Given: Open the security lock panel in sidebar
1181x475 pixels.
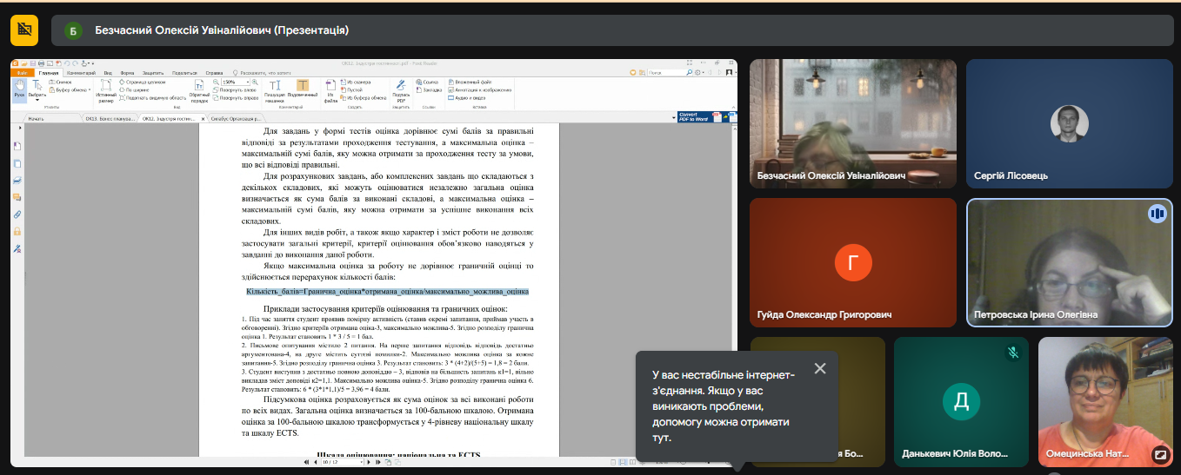Looking at the screenshot, I should [x=17, y=232].
